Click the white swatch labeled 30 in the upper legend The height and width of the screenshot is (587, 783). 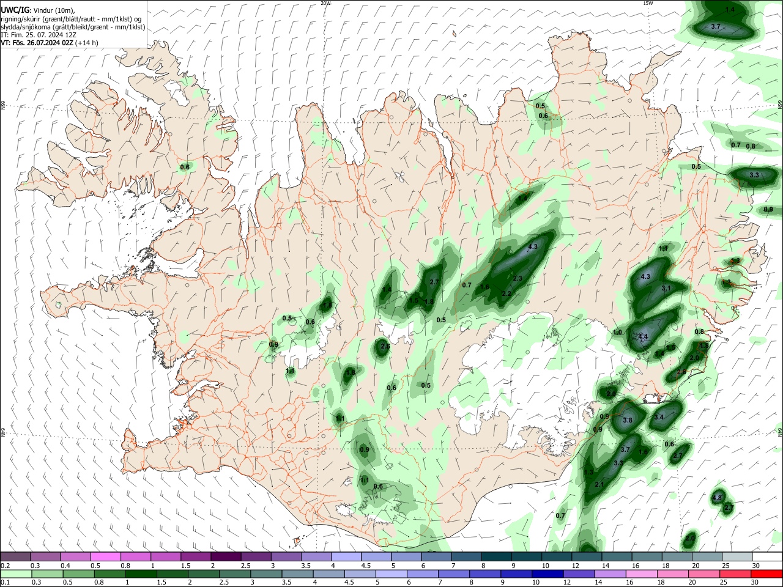[766, 556]
